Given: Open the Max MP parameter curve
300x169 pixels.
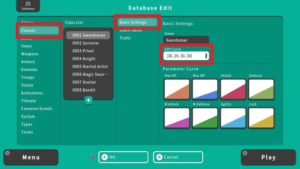Looking at the screenshot, I should pyautogui.click(x=205, y=89).
